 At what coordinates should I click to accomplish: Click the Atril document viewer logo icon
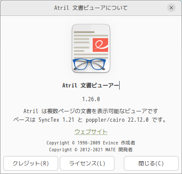point(91,48)
